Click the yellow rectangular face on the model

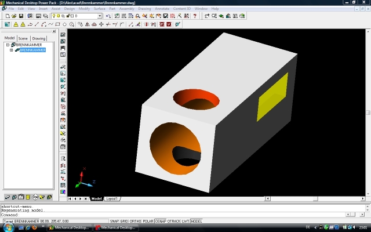(272, 97)
